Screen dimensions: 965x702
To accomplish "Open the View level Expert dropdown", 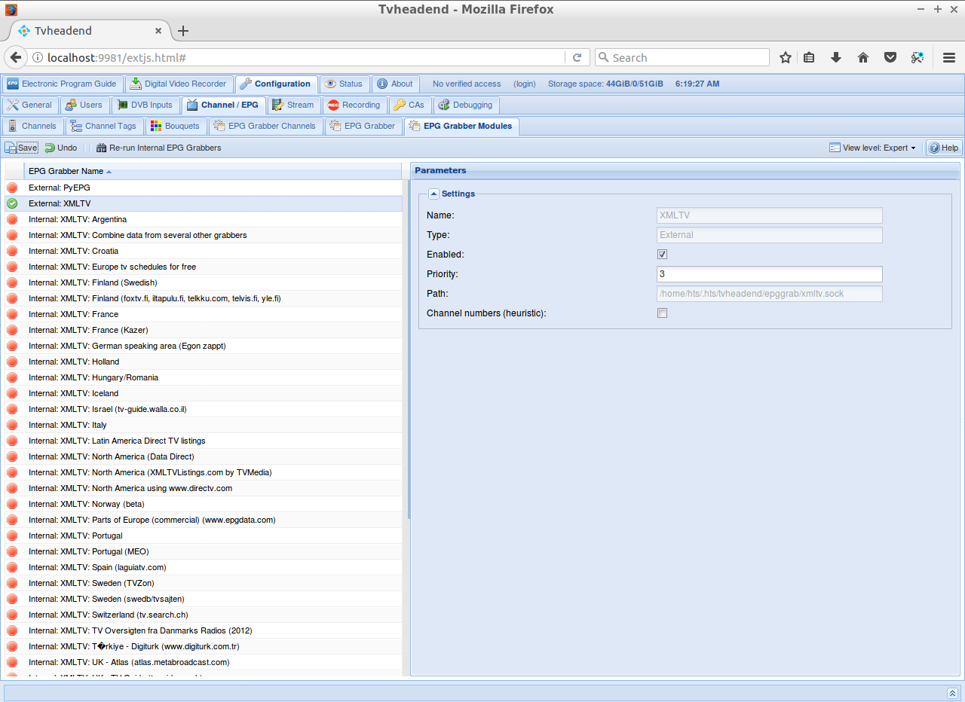I will click(x=872, y=148).
